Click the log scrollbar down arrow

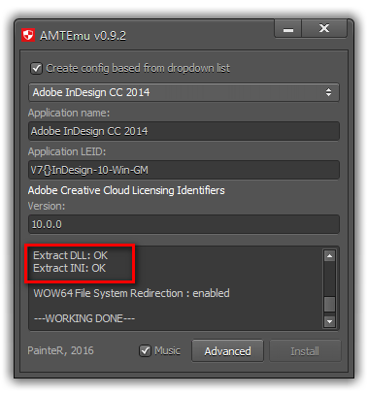329,321
